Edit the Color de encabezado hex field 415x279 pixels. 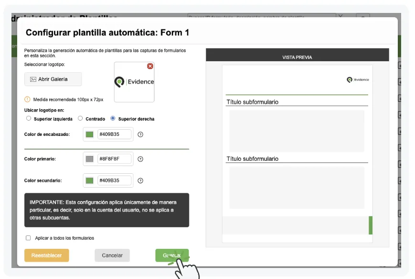(114, 134)
